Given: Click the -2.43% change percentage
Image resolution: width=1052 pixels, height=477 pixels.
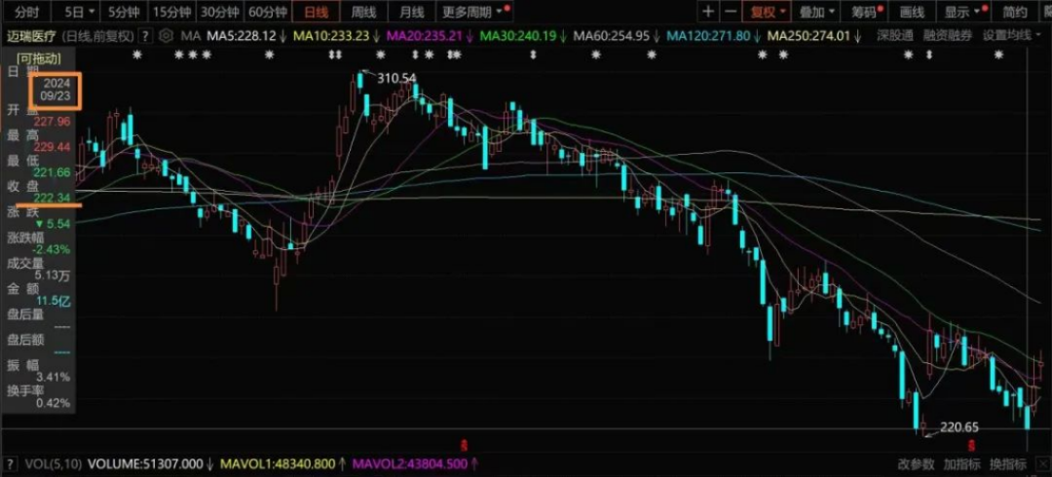Looking at the screenshot, I should point(53,249).
